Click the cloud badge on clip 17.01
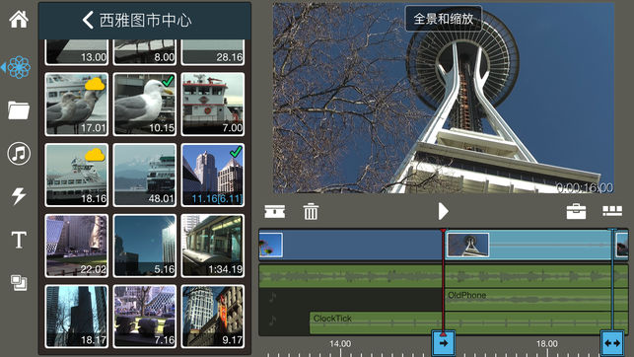The height and width of the screenshot is (357, 634). [95, 84]
